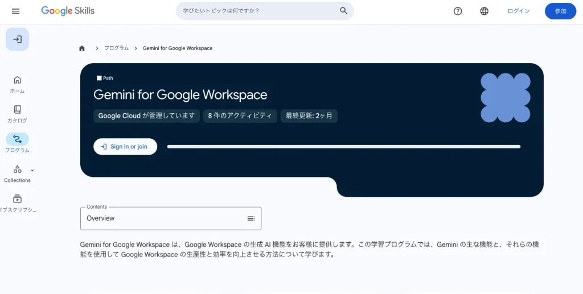Viewport: 583px width, 294px height.
Task: Click the sidebar sign-in arrow icon
Action: (17, 39)
